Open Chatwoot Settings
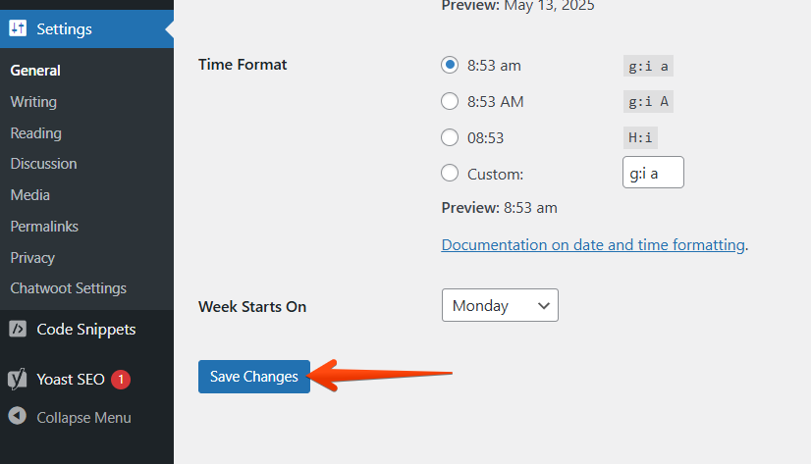Viewport: 811px width, 464px height. (x=68, y=288)
